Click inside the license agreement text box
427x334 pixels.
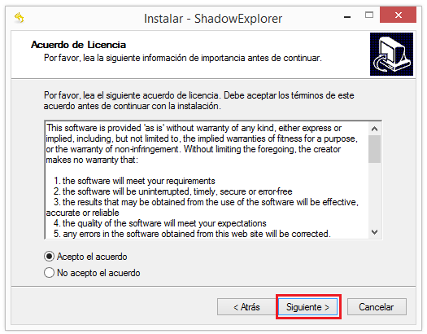point(207,180)
